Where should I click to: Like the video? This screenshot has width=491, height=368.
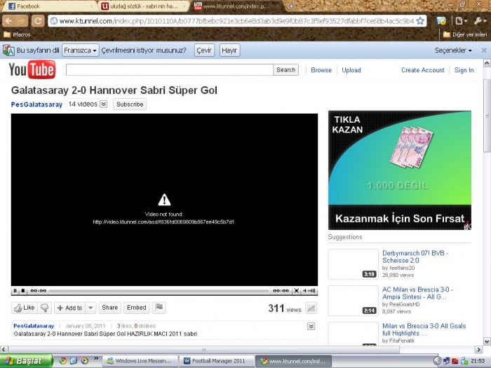tap(25, 308)
